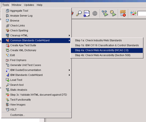
Task: Select Step 1a: Check Industry Web Standards
Action: pyautogui.click(x=107, y=40)
